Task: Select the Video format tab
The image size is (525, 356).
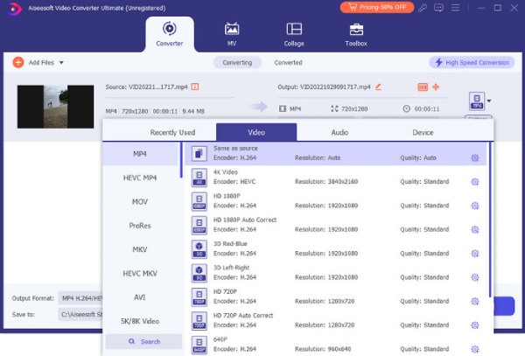Action: click(256, 132)
